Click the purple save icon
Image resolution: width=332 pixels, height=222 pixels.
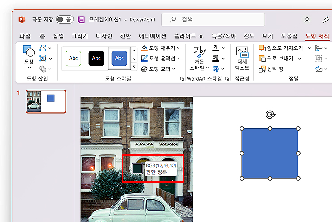[81, 20]
